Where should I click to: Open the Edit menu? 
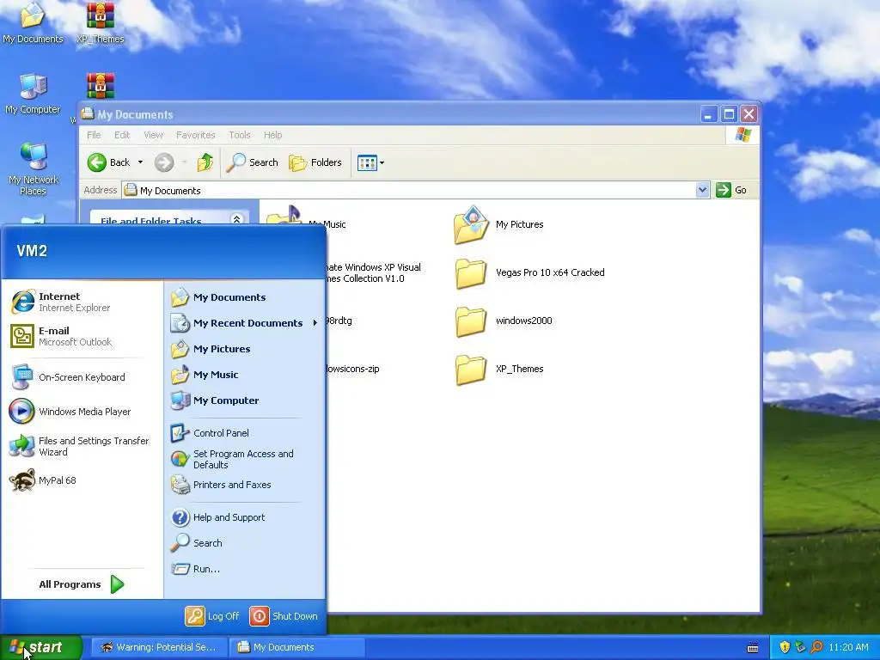(x=122, y=135)
